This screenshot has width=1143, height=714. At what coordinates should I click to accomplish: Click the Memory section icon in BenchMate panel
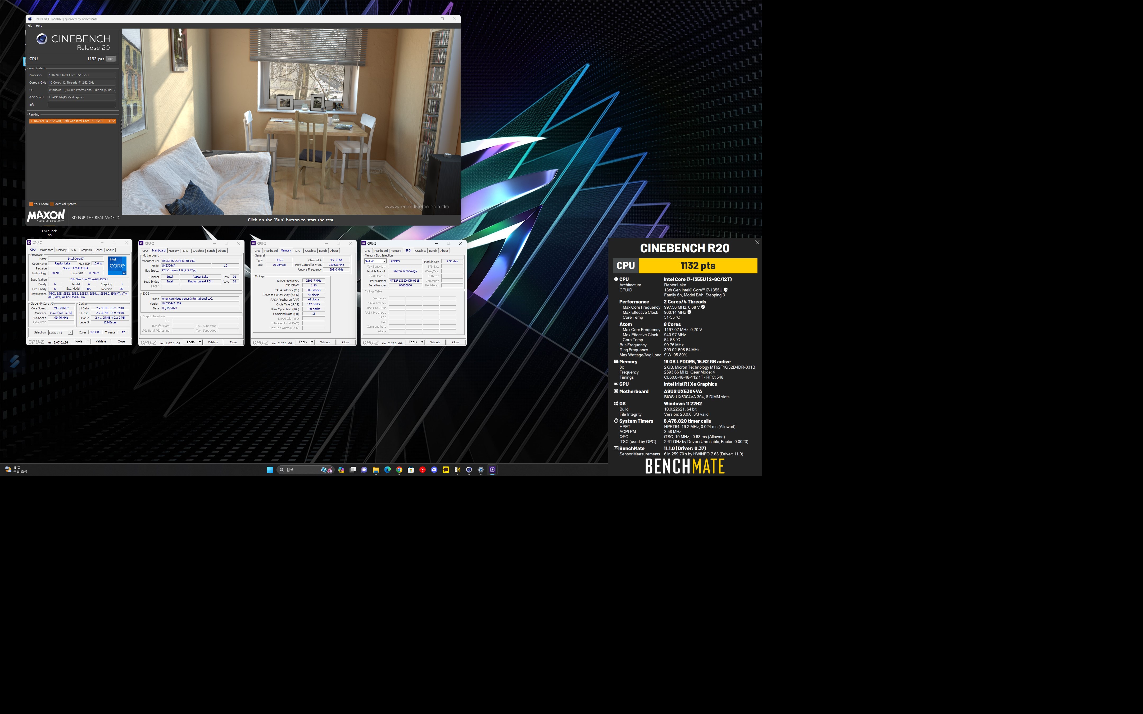coord(616,361)
